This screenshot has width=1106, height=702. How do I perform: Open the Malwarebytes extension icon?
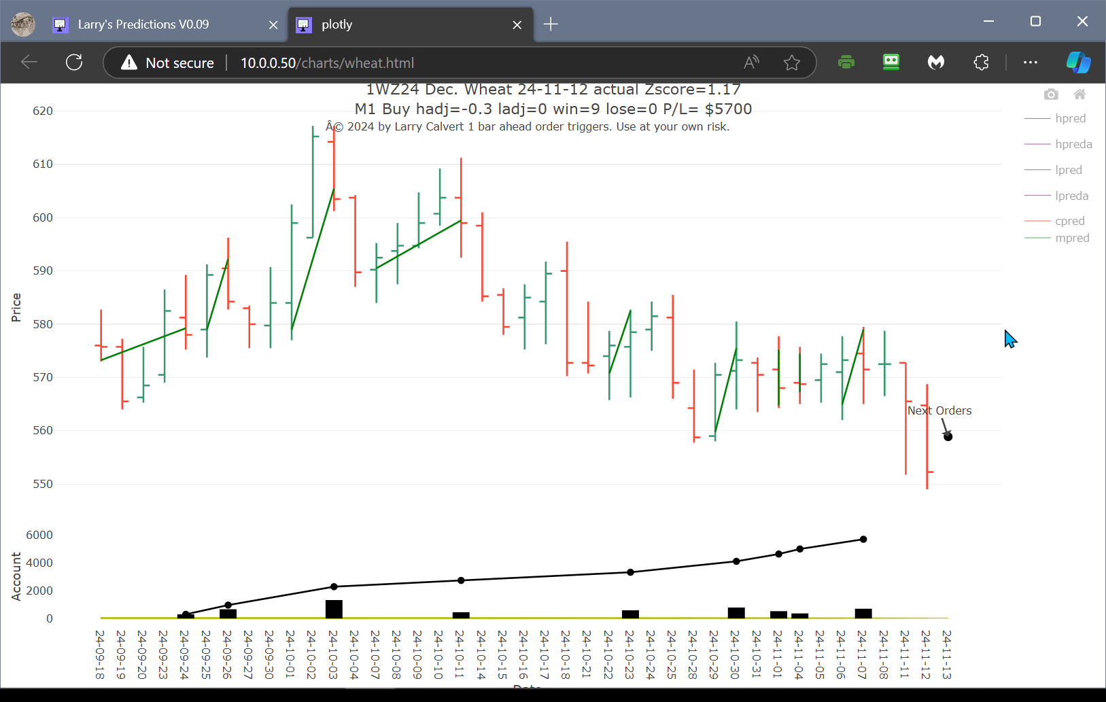coord(936,63)
